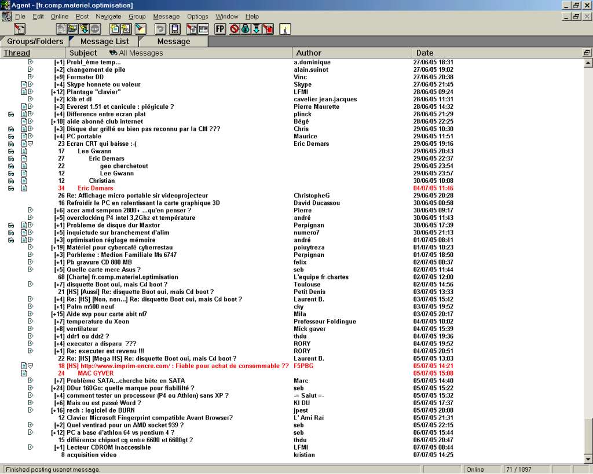Expand the Matériel pour cybercafé thread
Screen dimensions: 593x474
[31, 247]
